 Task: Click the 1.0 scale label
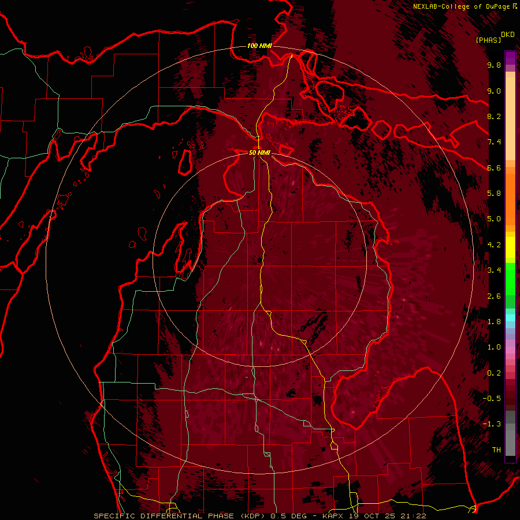pos(494,347)
